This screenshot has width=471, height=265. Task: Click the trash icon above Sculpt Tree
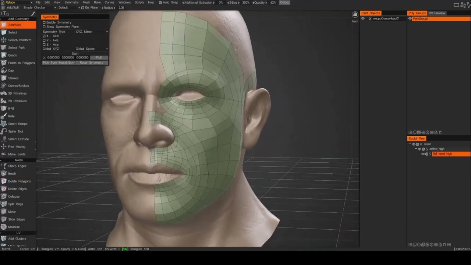[440, 132]
